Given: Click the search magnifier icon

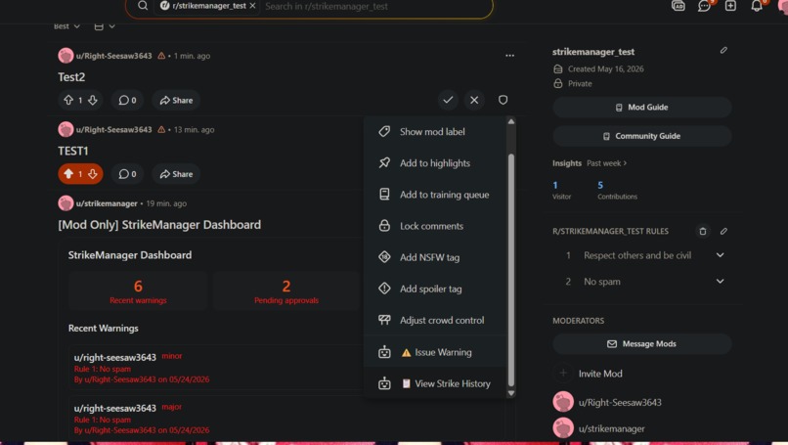Looking at the screenshot, I should tap(143, 6).
